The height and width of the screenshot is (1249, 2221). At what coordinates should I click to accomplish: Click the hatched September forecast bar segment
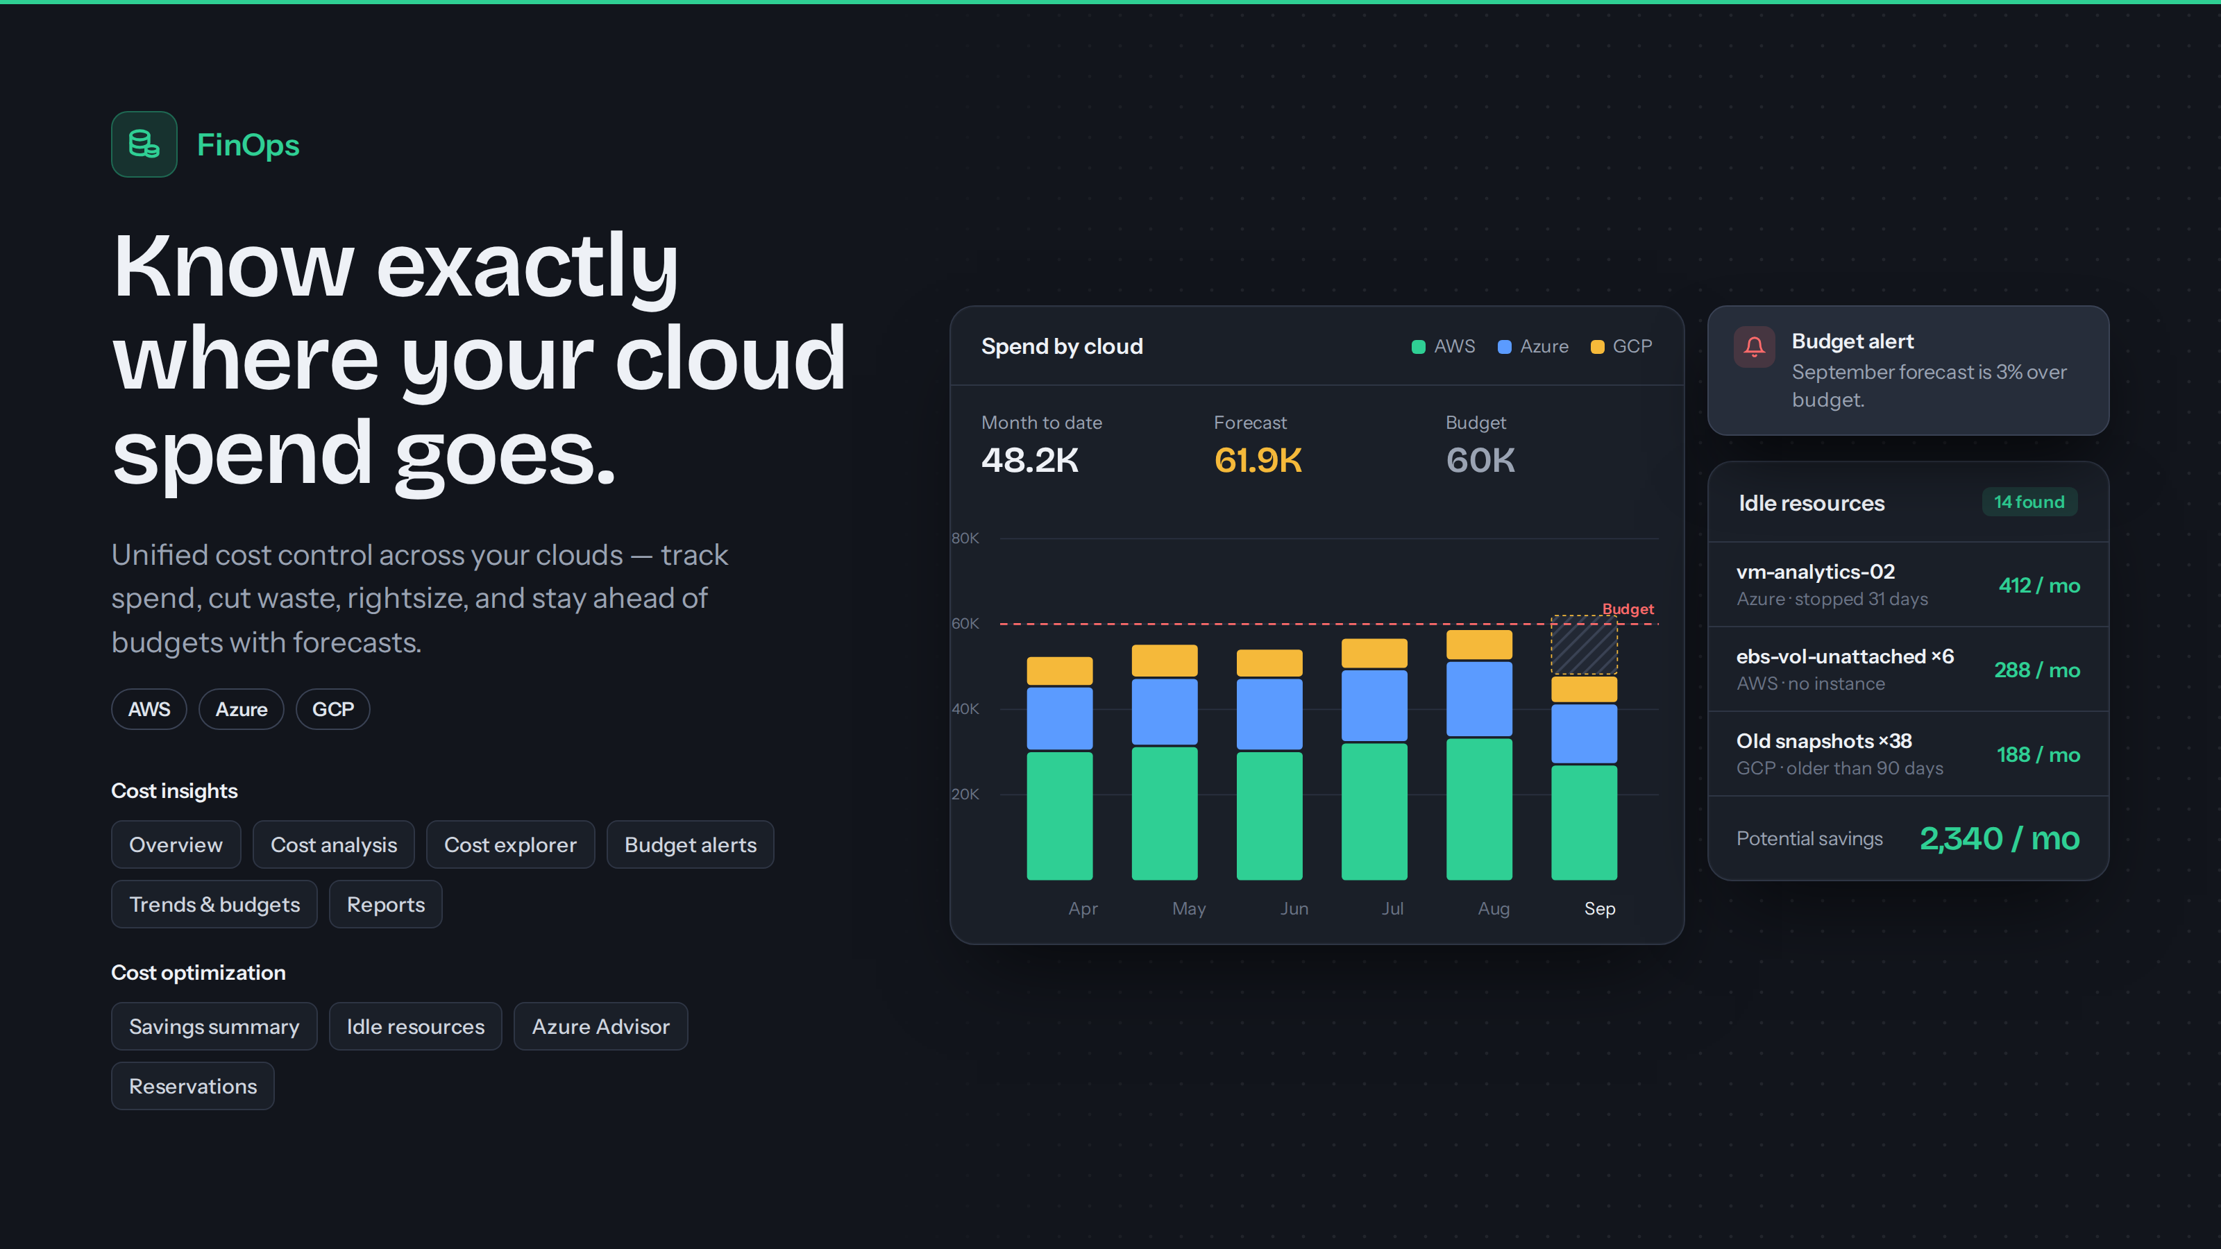point(1584,645)
